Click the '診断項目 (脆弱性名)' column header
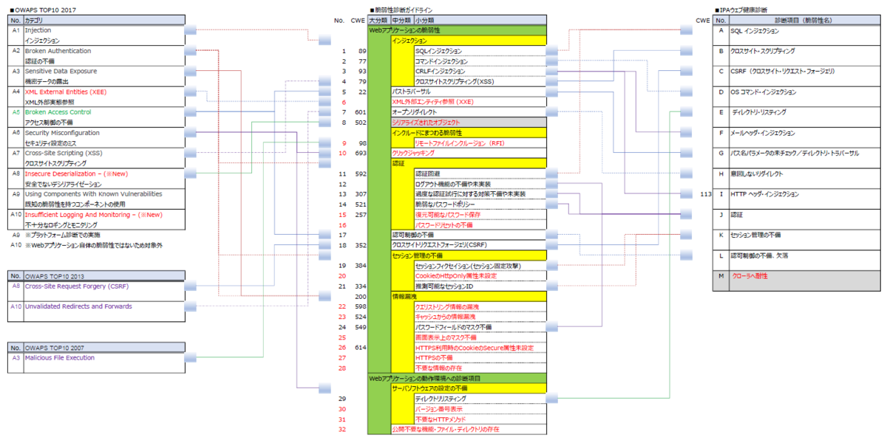The image size is (887, 440). point(806,21)
